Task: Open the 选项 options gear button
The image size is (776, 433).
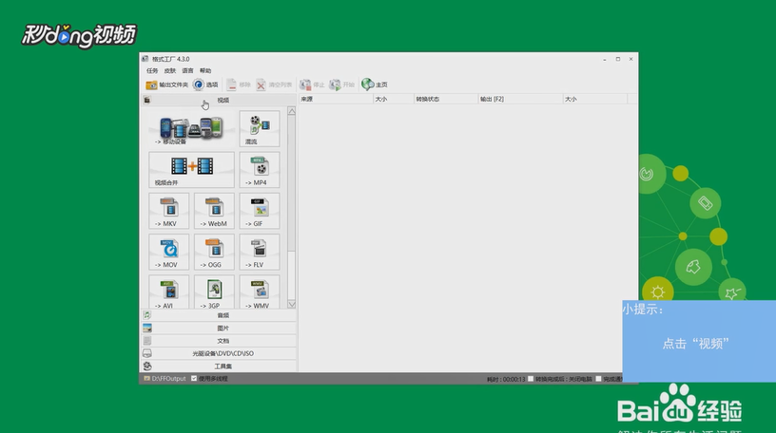Action: click(x=205, y=85)
